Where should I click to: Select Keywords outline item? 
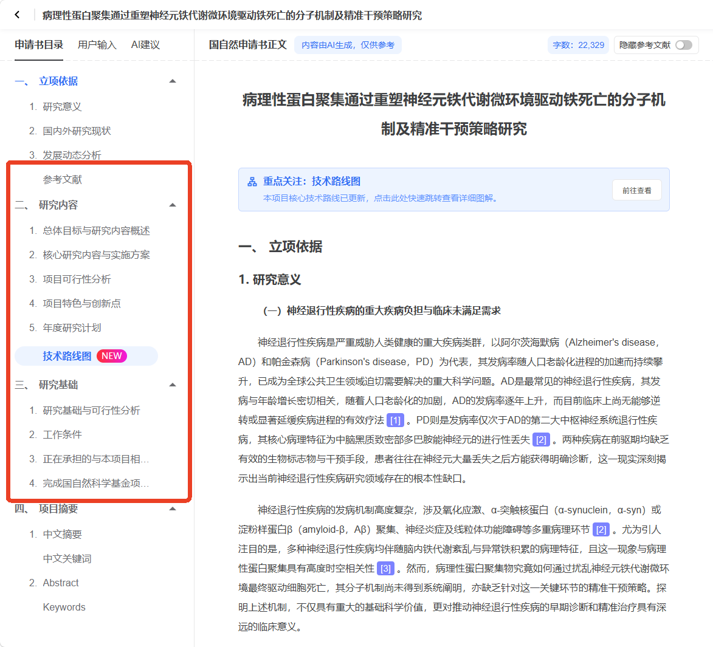pos(64,608)
